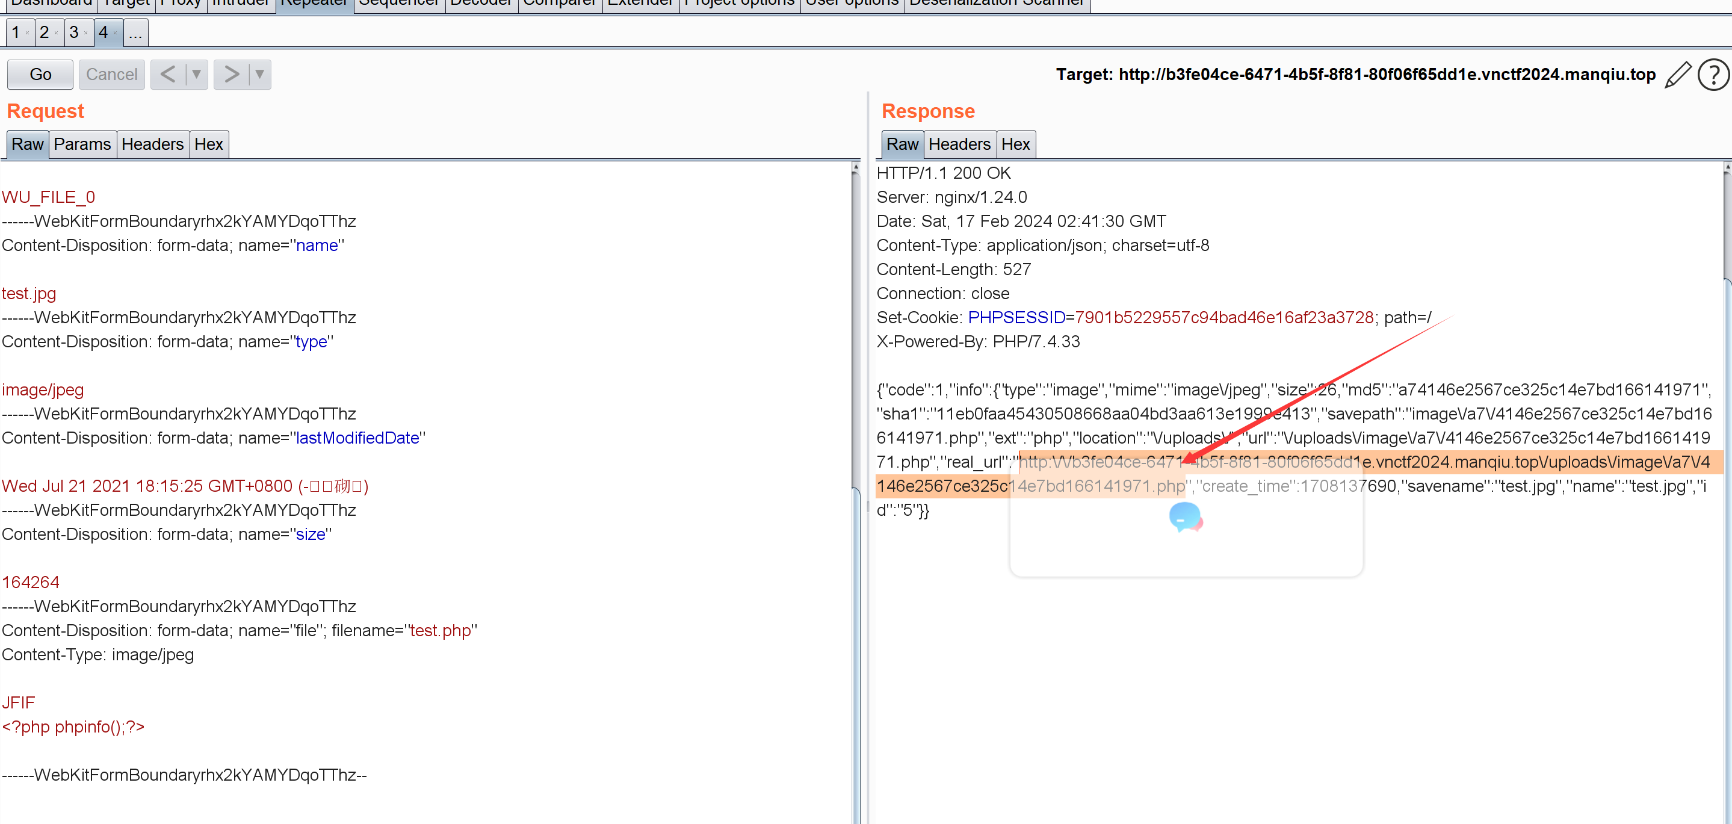Close Repeater tab 4
The image size is (1732, 824).
pyautogui.click(x=115, y=33)
